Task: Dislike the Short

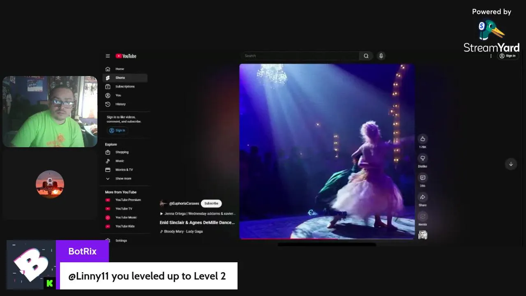Action: 422,158
